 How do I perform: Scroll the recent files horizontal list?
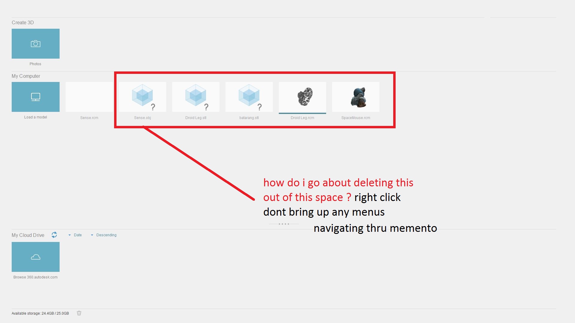284,223
